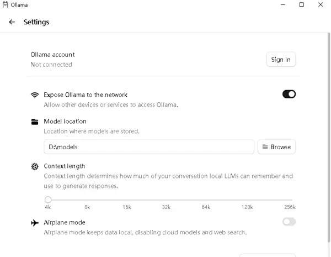Sign in to Ollama account

pyautogui.click(x=280, y=60)
